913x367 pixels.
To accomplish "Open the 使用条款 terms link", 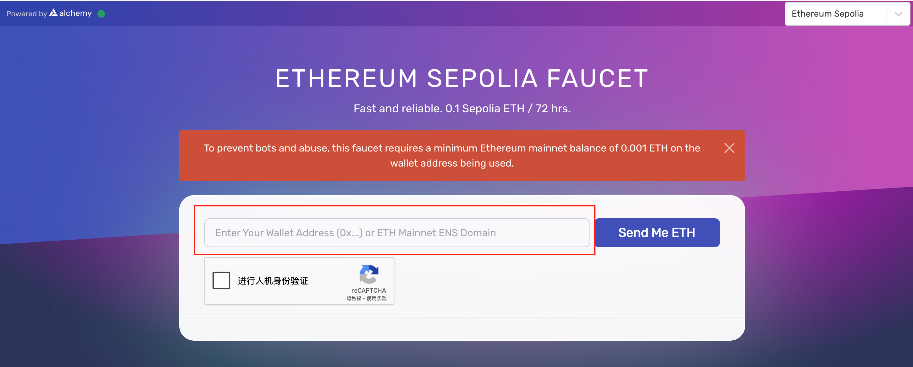I will (376, 298).
